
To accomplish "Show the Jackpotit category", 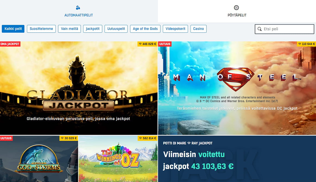I will pyautogui.click(x=93, y=29).
